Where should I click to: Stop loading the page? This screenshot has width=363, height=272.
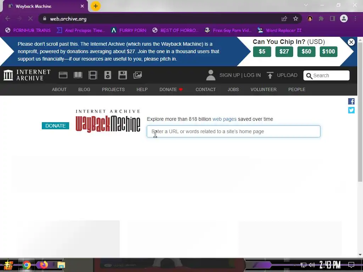[30, 19]
